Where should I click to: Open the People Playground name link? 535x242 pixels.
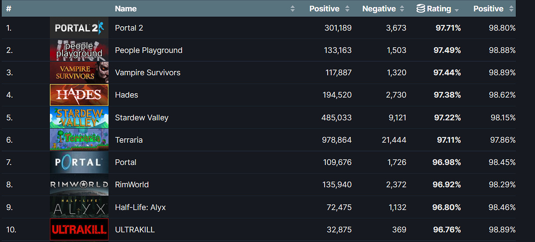[x=148, y=50]
